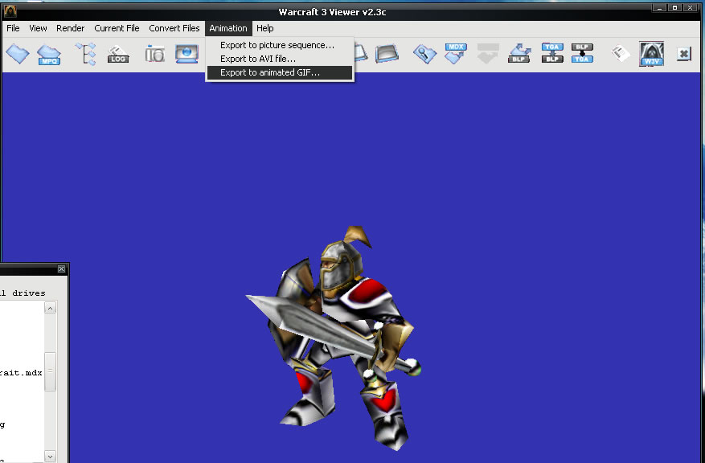Maximize the Warcraft 3 Viewer window

(674, 8)
